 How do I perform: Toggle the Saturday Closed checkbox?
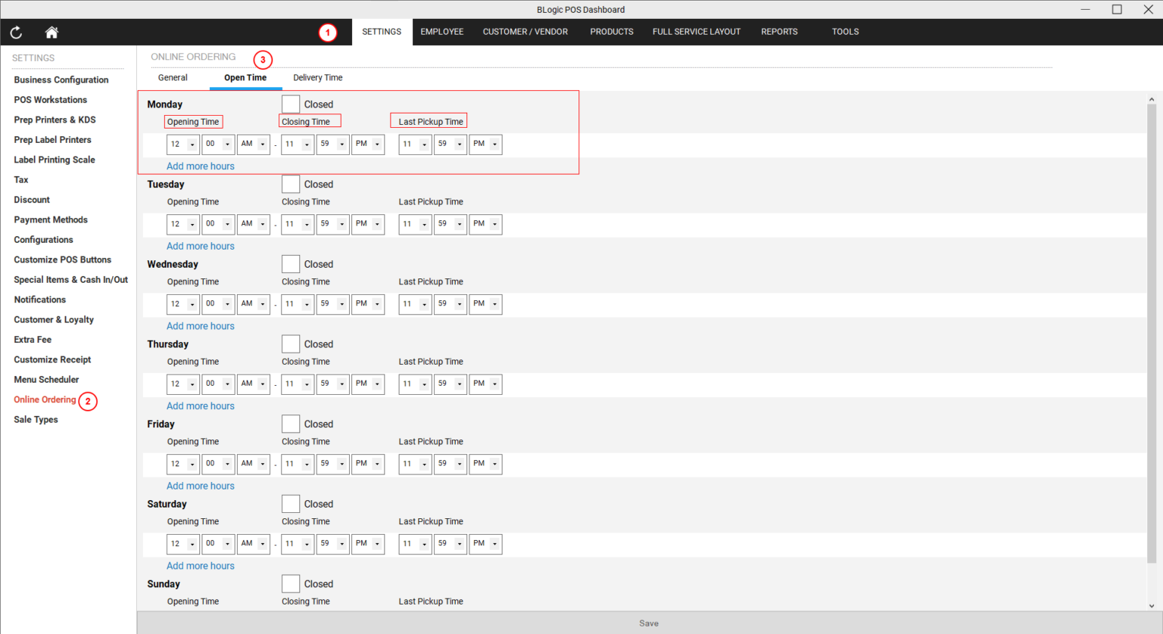pyautogui.click(x=291, y=504)
